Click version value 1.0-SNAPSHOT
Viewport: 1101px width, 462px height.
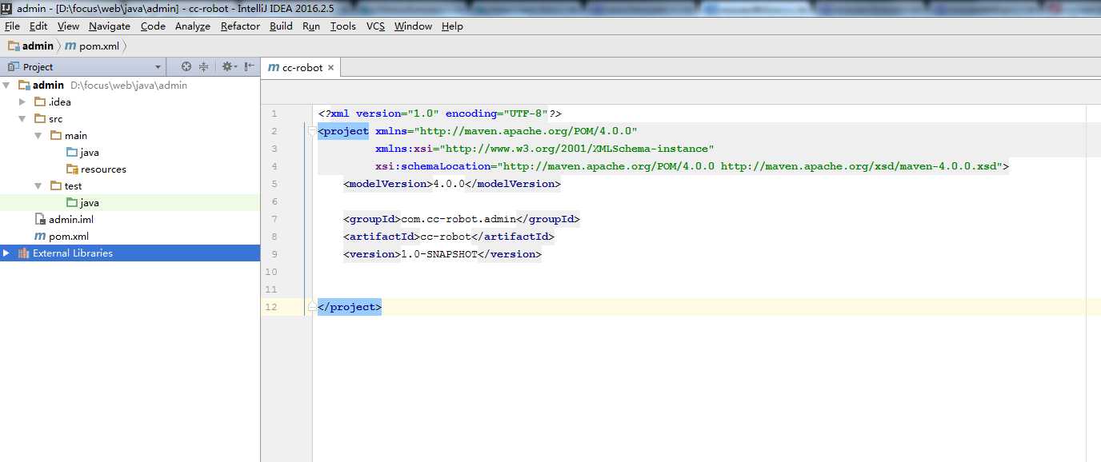click(x=439, y=254)
